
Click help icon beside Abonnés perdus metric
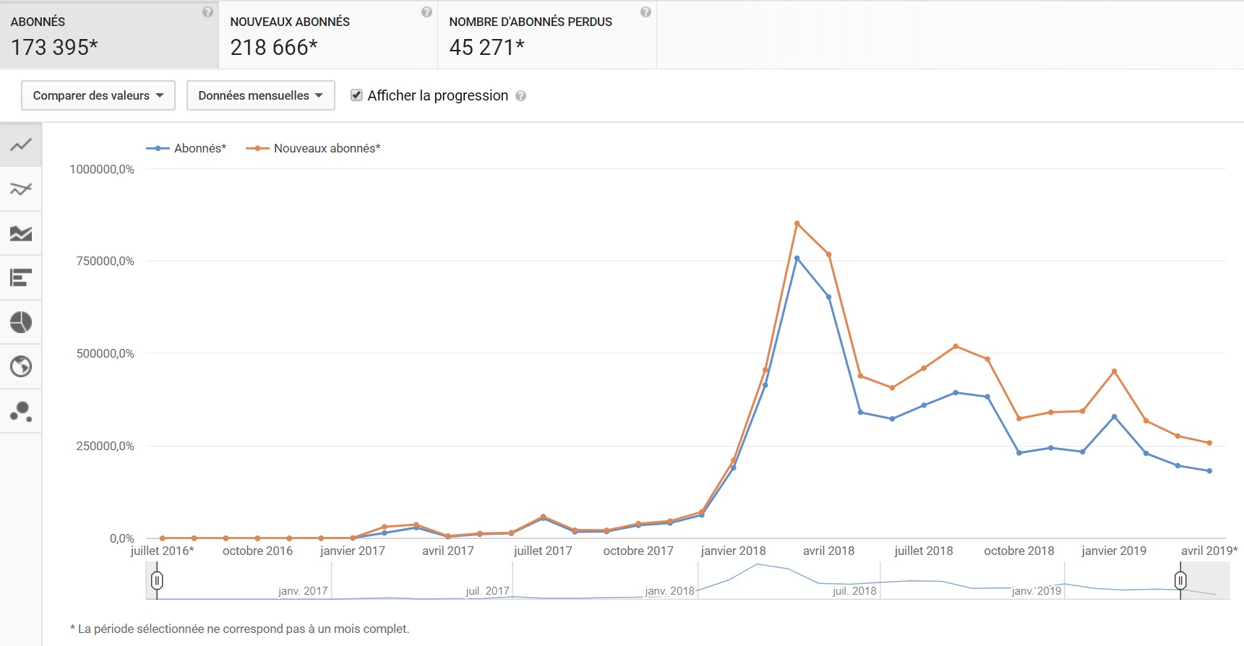pos(645,12)
